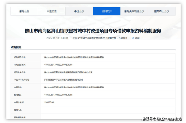The width and height of the screenshot is (186, 123).
Task: Click the 采购项目编码 number value
Action: coord(58,65)
